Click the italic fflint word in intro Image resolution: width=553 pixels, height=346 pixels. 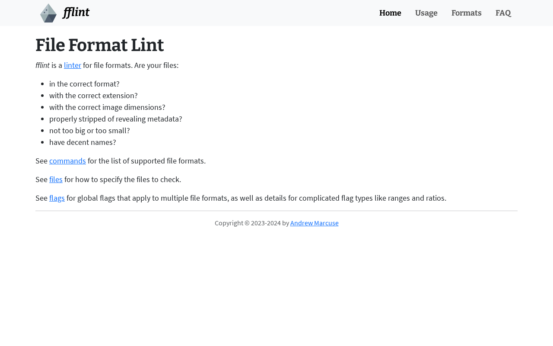pos(42,65)
